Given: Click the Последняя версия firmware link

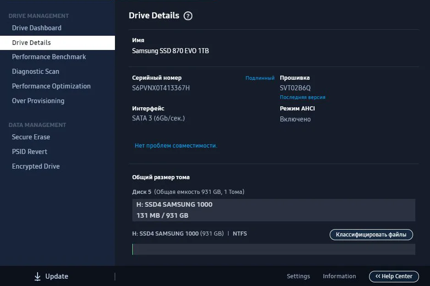Looking at the screenshot, I should [303, 97].
